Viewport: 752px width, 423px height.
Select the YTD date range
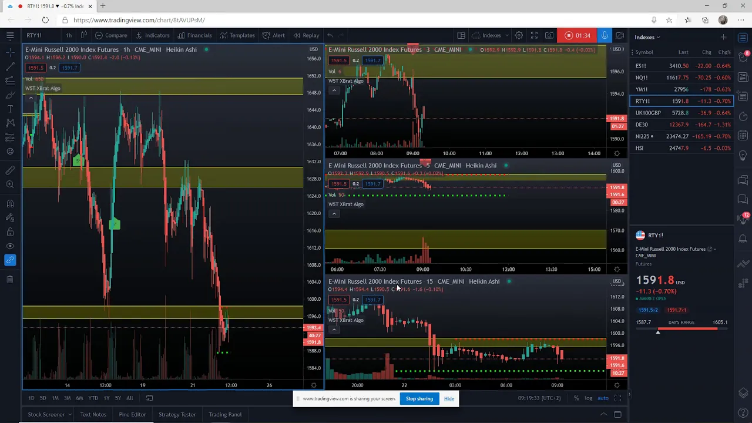coord(93,398)
